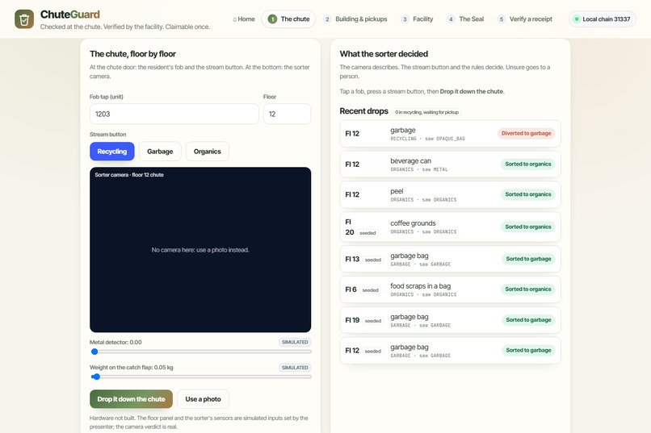Click Sorted to garbage badge on Fl 19

click(x=528, y=320)
